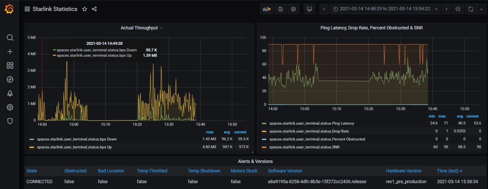488x189 pixels.
Task: Sort table by Motors Stuck column
Action: point(244,171)
